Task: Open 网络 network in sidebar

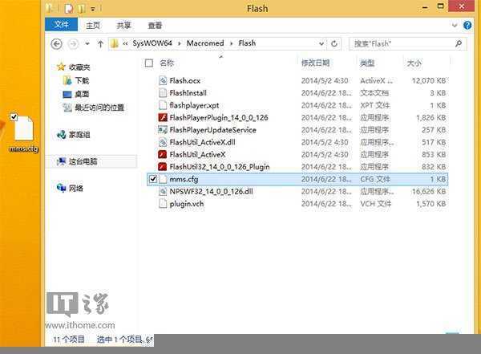Action: coord(76,188)
